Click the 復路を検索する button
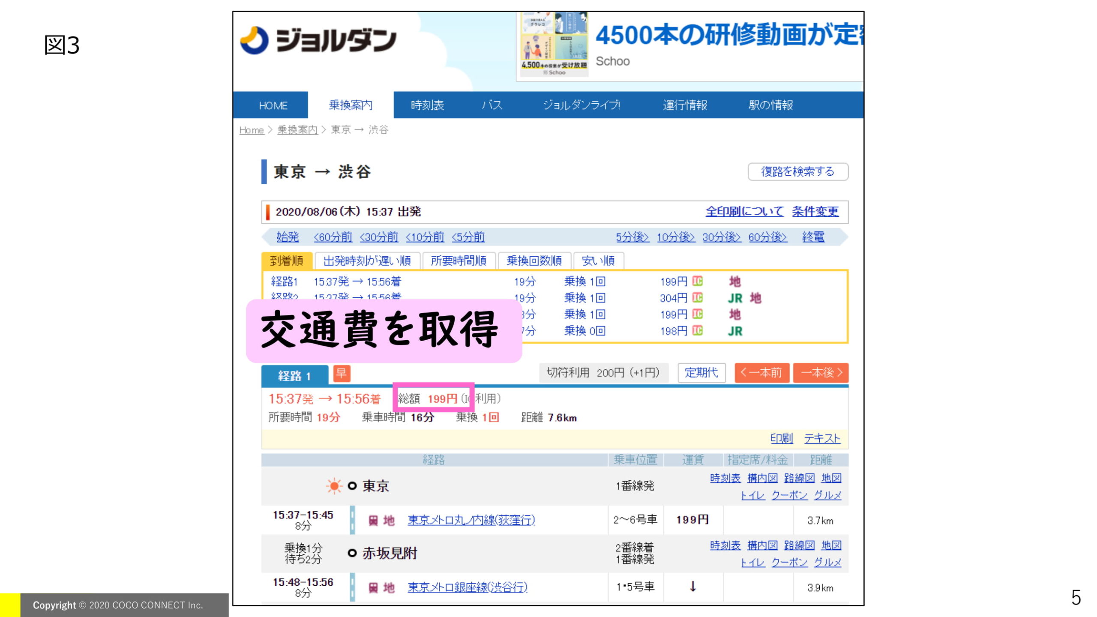 tap(797, 172)
